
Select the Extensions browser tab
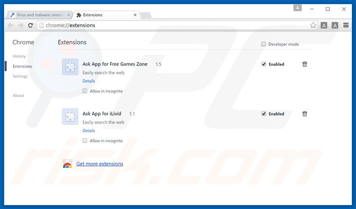[x=106, y=15]
